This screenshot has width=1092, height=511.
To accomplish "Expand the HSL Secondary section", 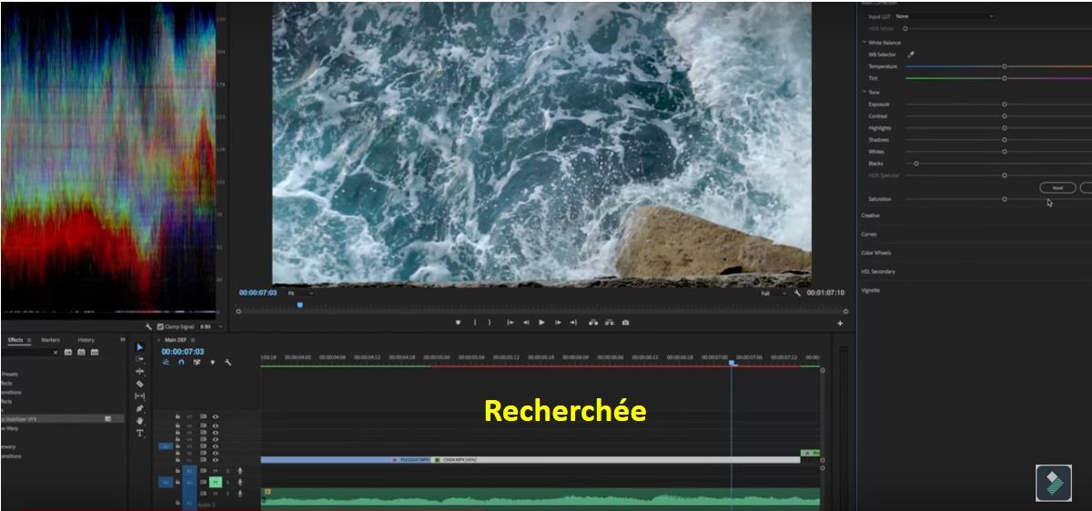I will click(x=878, y=272).
